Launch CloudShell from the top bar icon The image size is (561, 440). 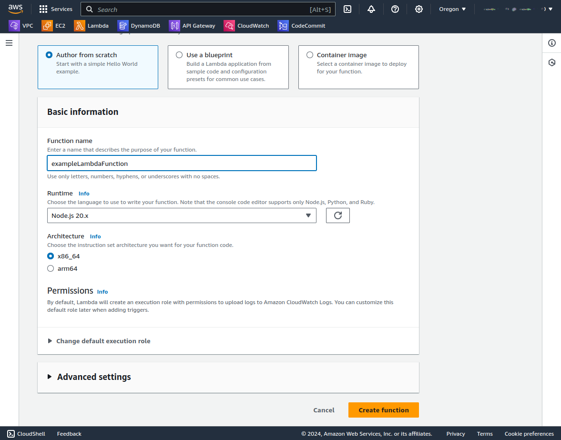(x=347, y=10)
